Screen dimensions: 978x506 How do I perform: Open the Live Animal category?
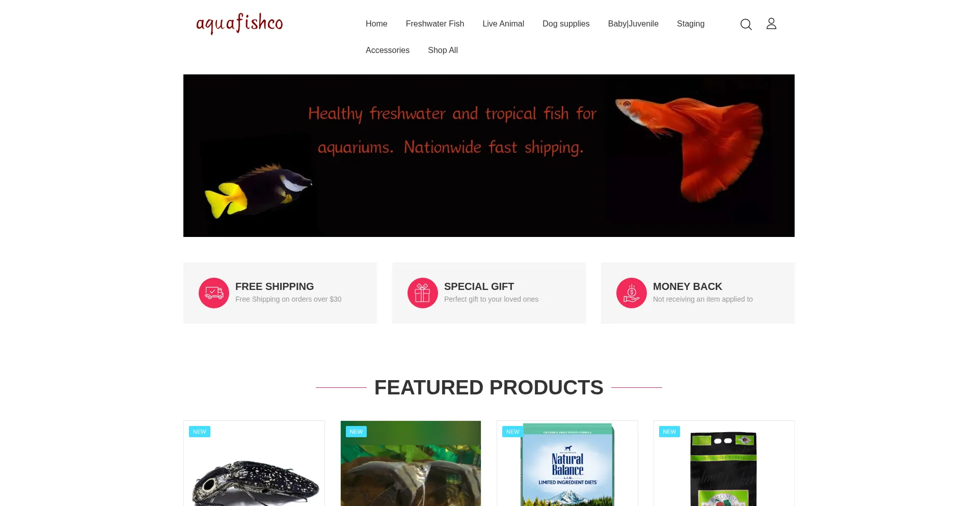click(503, 23)
